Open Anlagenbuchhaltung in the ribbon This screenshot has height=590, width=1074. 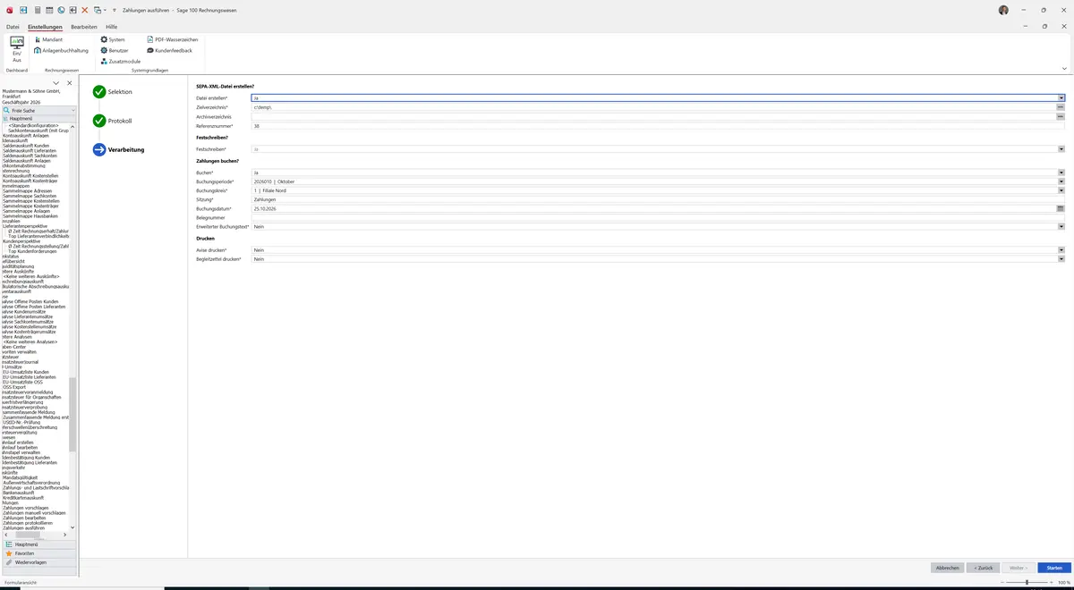click(x=62, y=50)
